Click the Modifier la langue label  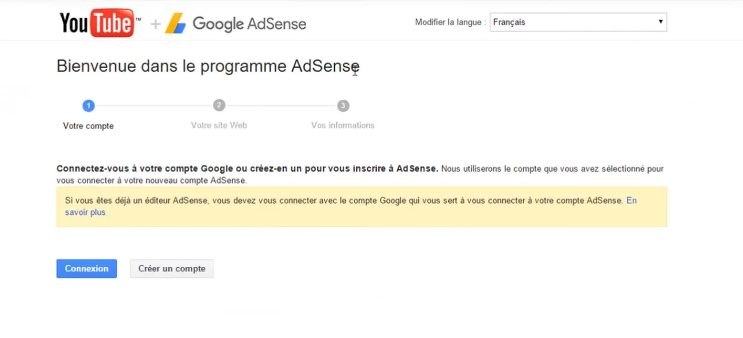tap(448, 22)
